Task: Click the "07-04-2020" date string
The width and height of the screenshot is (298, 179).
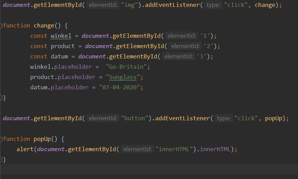Action: point(121,87)
